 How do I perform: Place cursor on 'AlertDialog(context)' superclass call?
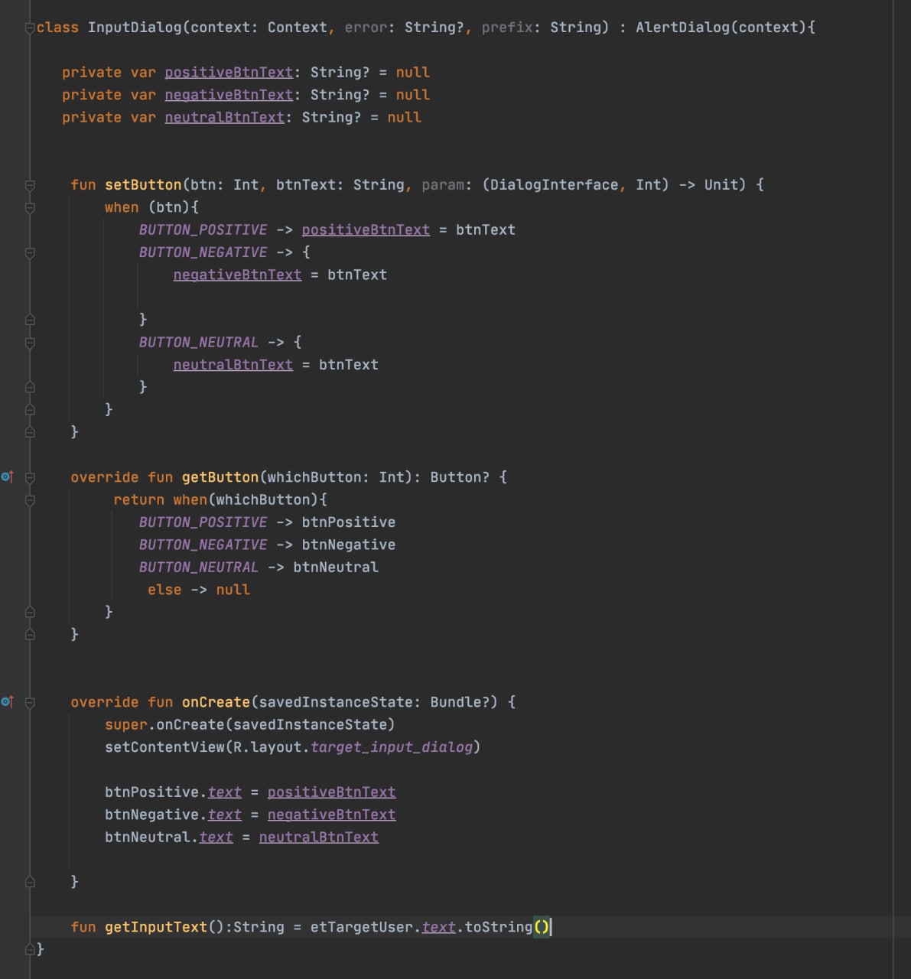pyautogui.click(x=721, y=28)
